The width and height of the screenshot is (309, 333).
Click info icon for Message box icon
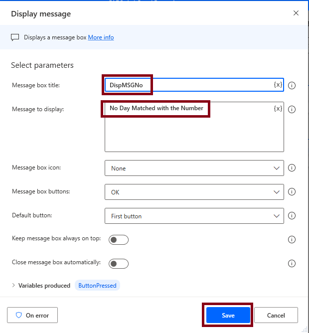point(292,168)
